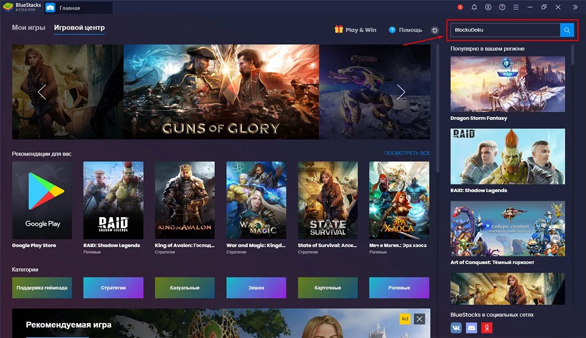Image resolution: width=586 pixels, height=338 pixels.
Task: Open RAID: Shadow Legends recommendation tile
Action: tap(114, 200)
